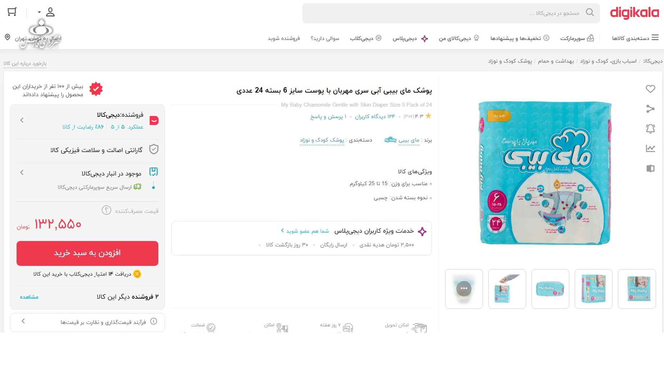Click the مشاهده other sellers link
Viewport: 664px width, 388px height.
pyautogui.click(x=29, y=297)
